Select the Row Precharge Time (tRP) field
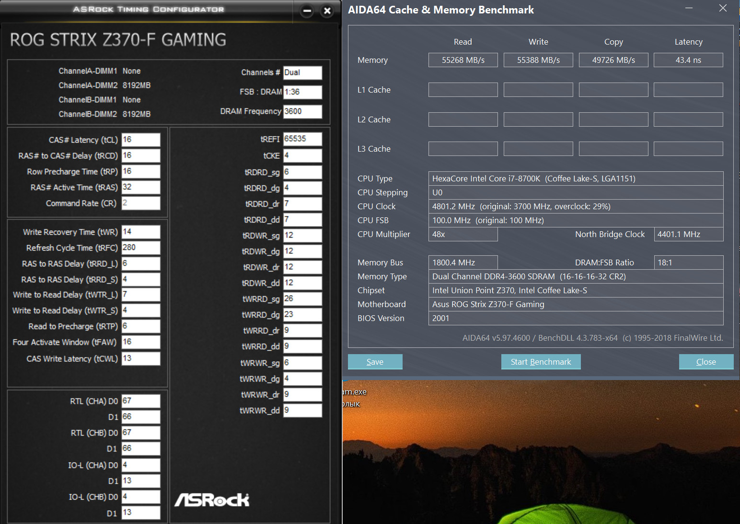The height and width of the screenshot is (524, 740). point(141,171)
